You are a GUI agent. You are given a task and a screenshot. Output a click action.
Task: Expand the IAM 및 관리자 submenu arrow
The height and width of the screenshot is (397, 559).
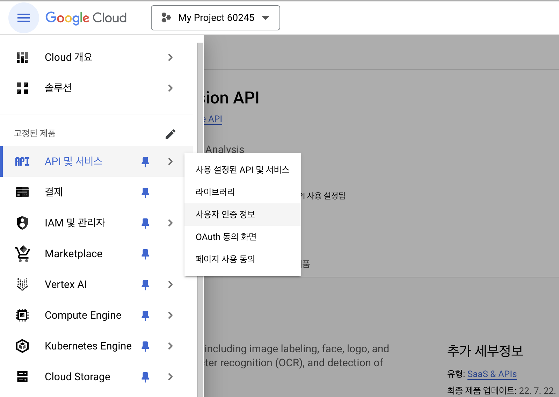click(170, 223)
